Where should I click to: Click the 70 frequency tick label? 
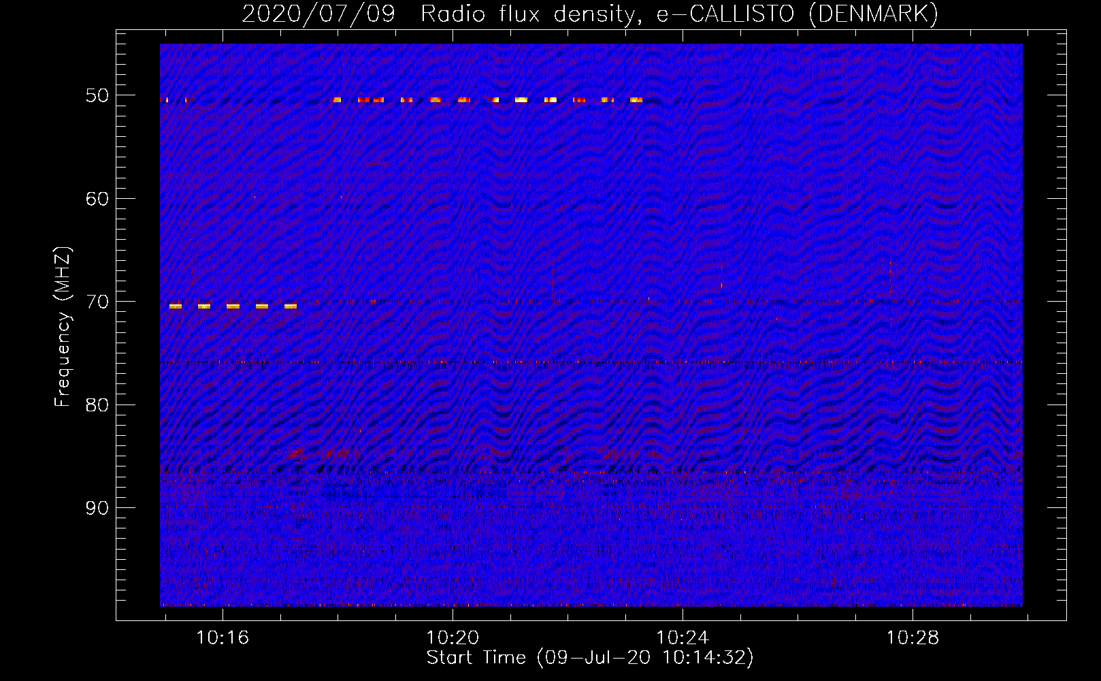point(97,302)
